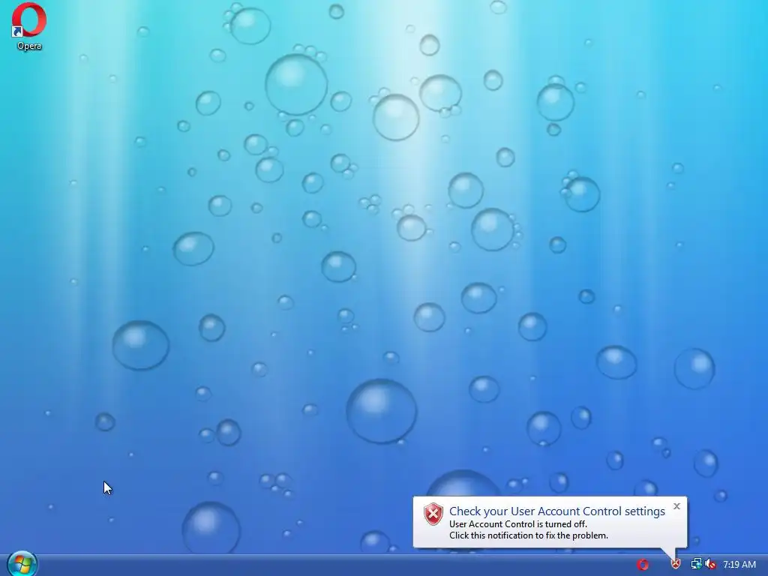
Task: Click the 7:19 AM taskbar clock
Action: pyautogui.click(x=739, y=564)
